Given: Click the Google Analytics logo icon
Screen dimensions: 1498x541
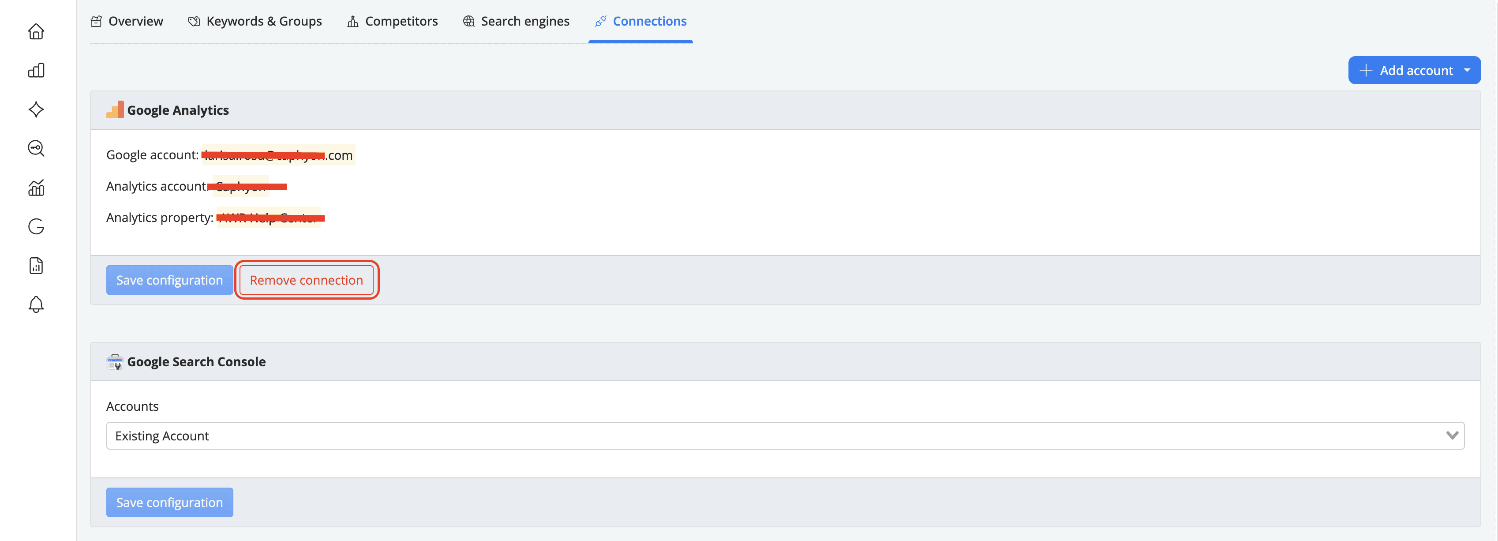Looking at the screenshot, I should coord(115,110).
